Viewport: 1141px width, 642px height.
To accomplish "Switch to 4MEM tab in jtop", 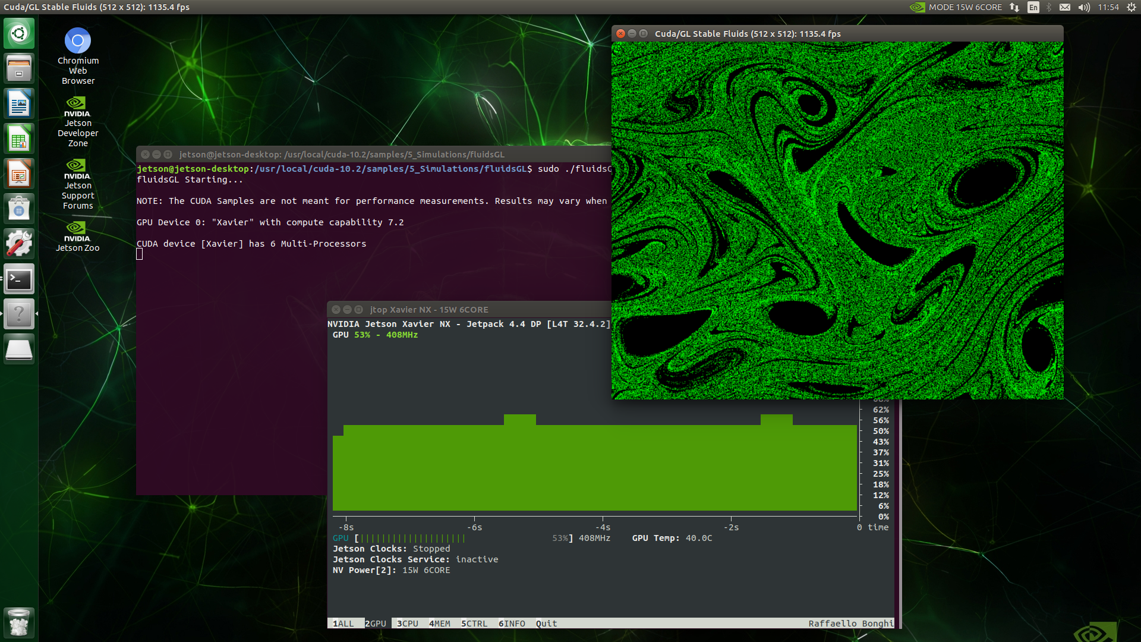I will pos(440,624).
